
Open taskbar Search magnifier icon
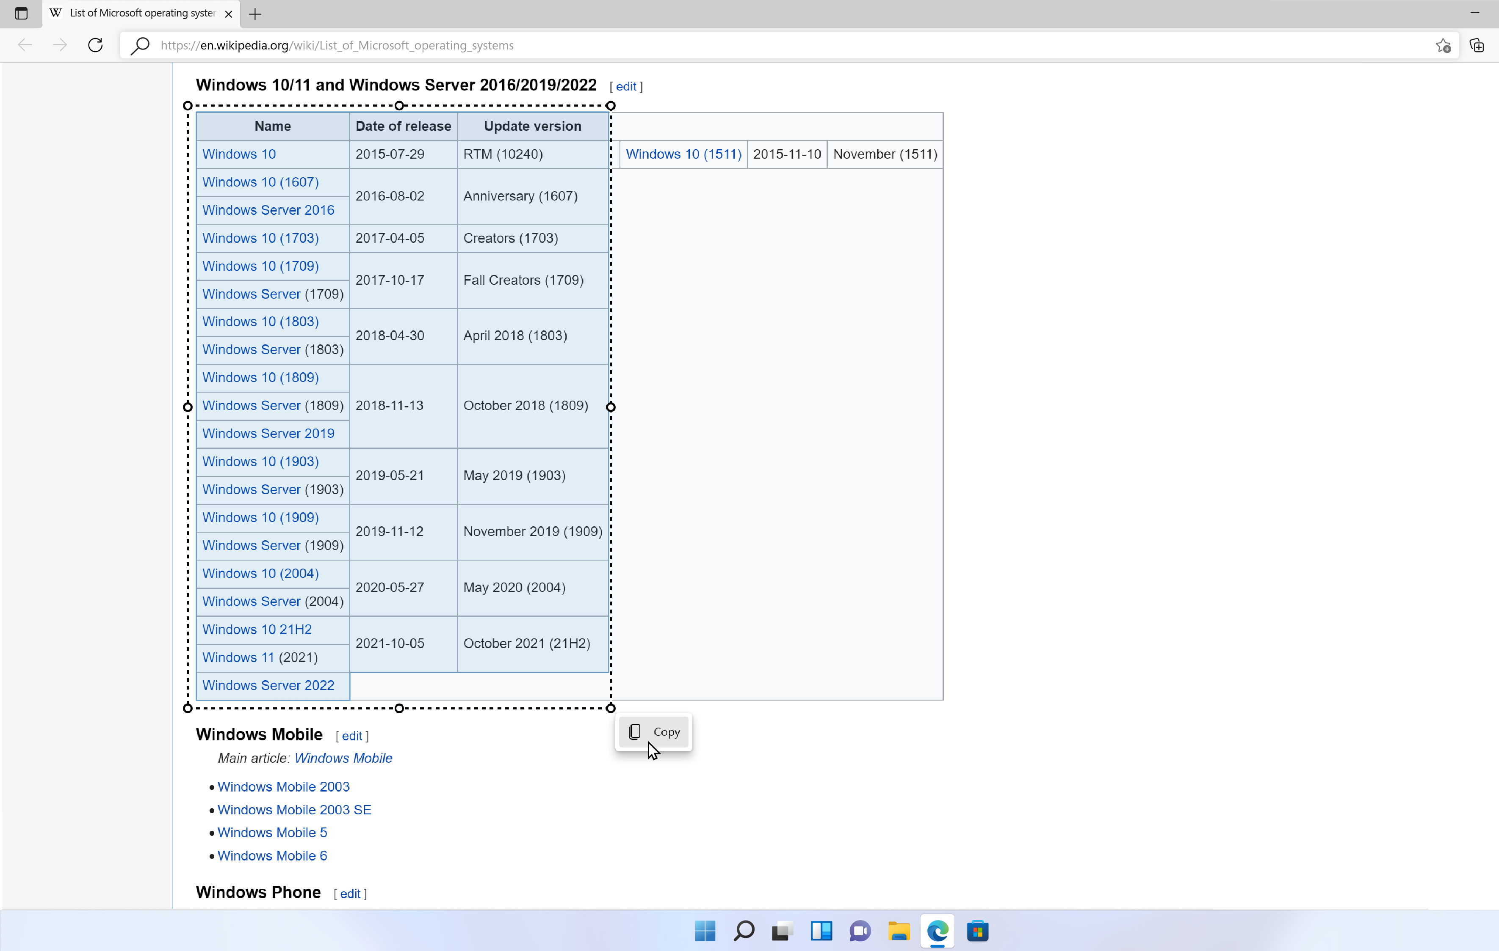[744, 931]
